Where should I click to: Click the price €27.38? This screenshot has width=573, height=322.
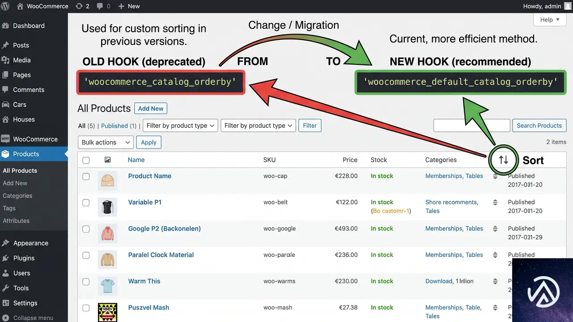coord(348,307)
